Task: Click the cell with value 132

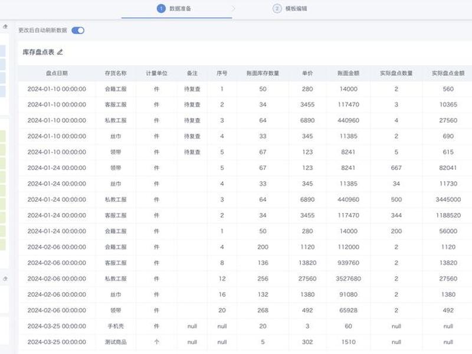Action: (x=263, y=294)
